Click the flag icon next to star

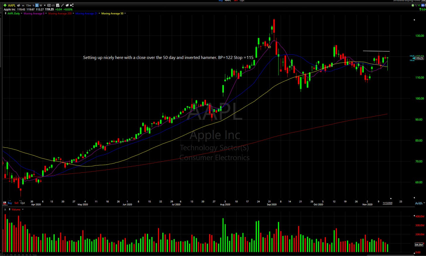coord(416,5)
